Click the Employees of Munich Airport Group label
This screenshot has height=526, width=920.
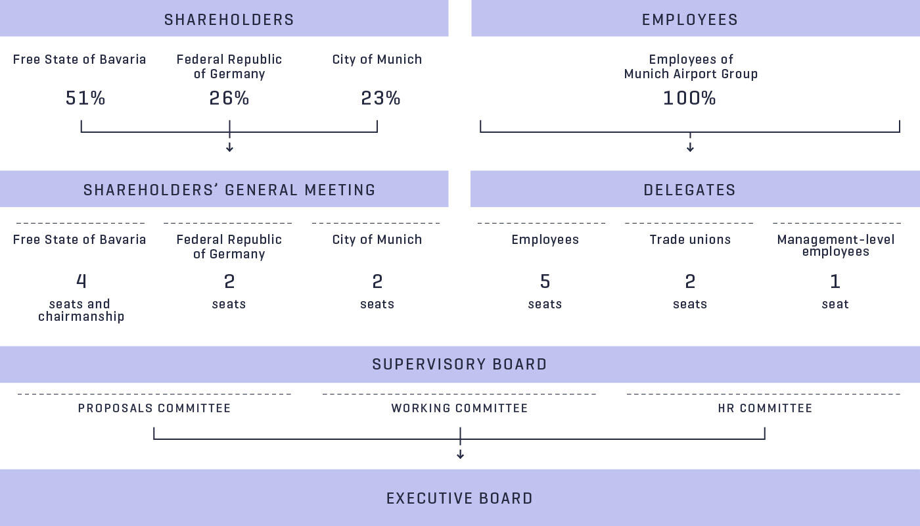pos(691,66)
